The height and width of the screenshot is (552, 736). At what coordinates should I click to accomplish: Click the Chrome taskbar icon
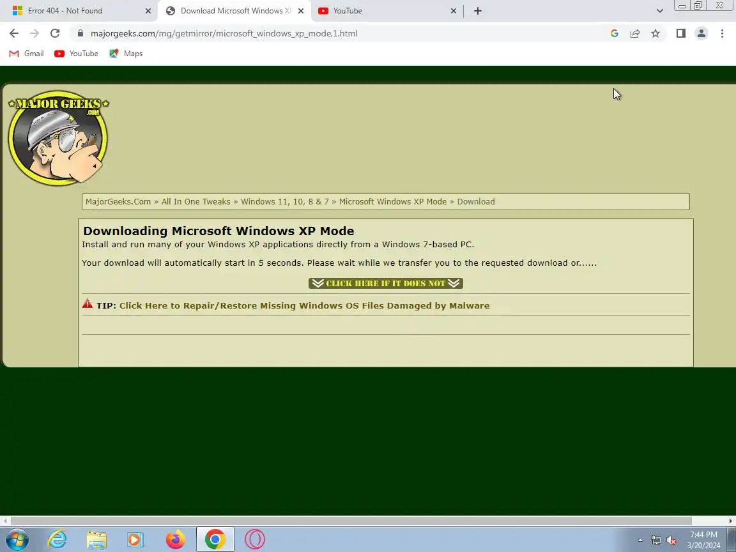pos(215,539)
